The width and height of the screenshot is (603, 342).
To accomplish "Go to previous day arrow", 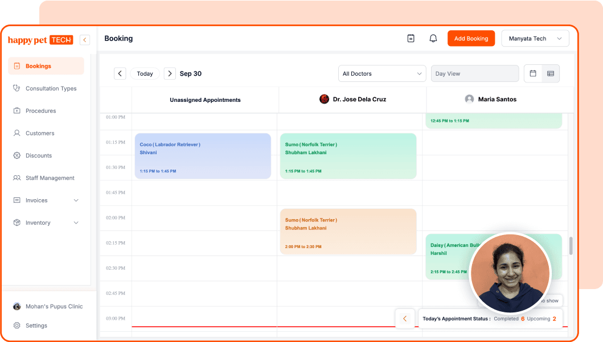I will tap(120, 73).
